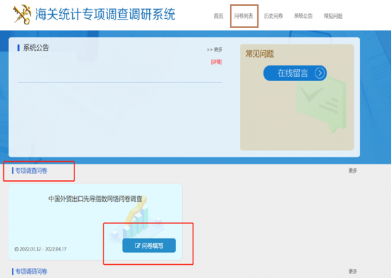391x278 pixels.
Task: Show 更多 for the 专项调研问卷 section
Action: (x=353, y=271)
